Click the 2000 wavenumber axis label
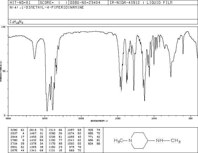The width and height of the screenshot is (198, 153). 81,118
